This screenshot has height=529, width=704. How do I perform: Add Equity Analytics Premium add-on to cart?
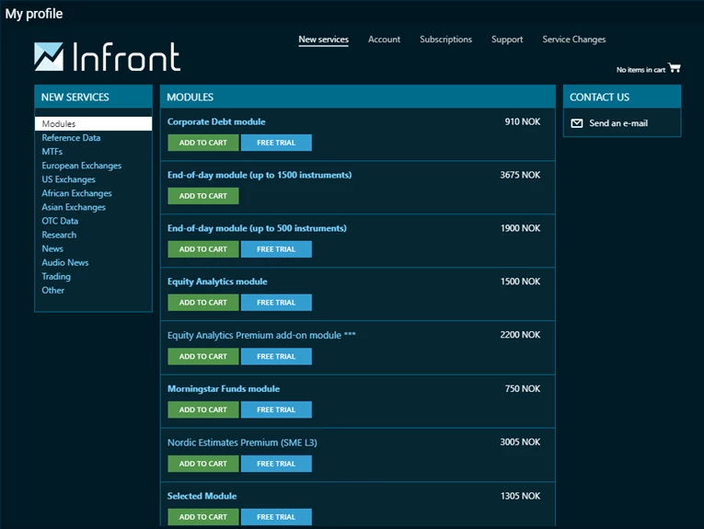coord(203,357)
